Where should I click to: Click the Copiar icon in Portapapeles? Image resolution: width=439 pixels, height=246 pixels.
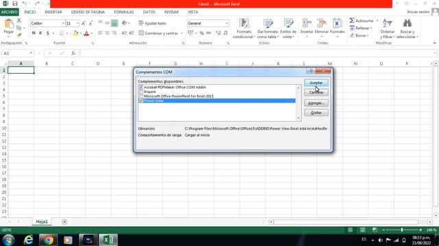pos(19,27)
